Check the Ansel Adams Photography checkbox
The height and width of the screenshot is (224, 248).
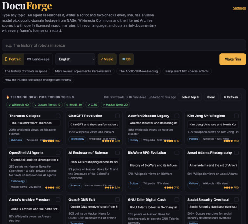[236, 153]
